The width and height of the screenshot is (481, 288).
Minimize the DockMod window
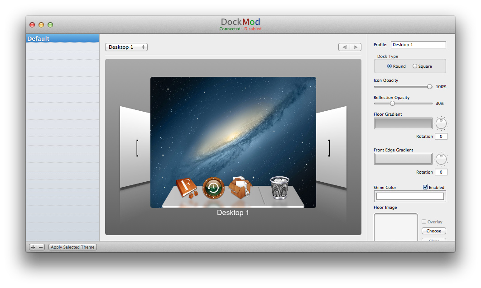(41, 25)
